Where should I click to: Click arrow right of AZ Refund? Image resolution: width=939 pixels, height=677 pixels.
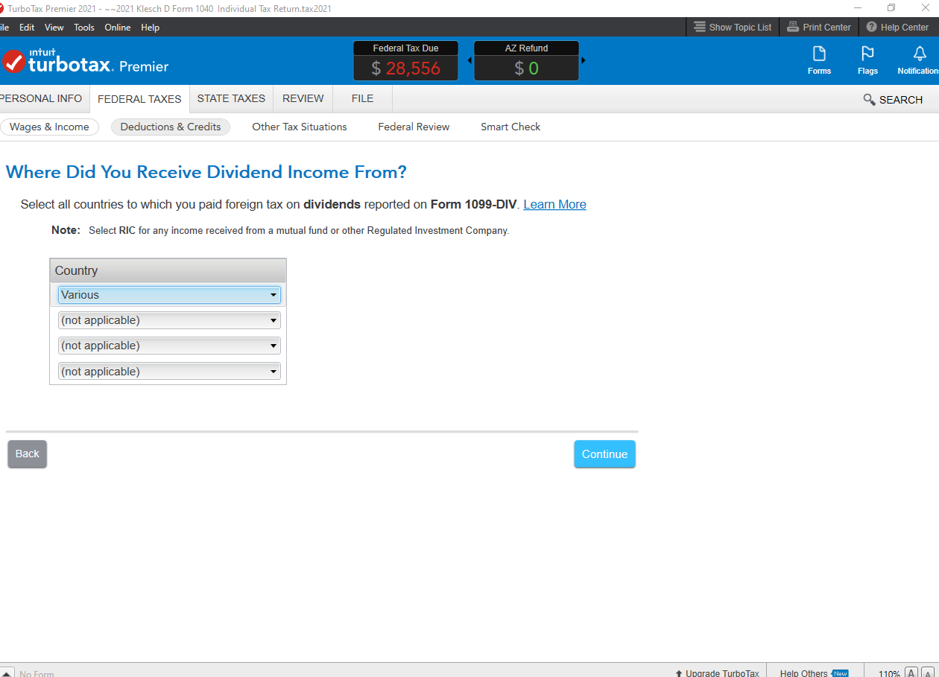[x=584, y=60]
